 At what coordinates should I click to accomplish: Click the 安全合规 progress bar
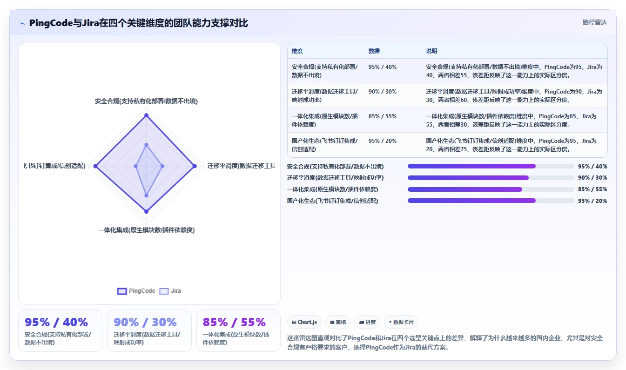click(491, 166)
